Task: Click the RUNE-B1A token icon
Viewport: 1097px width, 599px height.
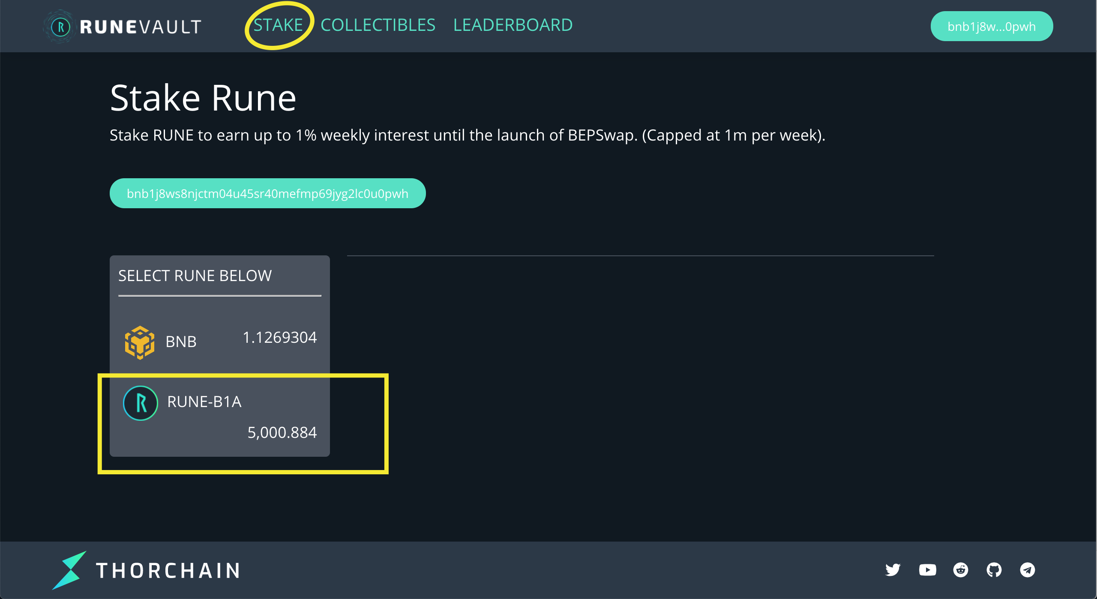Action: pyautogui.click(x=141, y=403)
